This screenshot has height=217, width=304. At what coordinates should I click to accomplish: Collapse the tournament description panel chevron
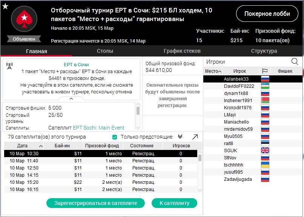pos(71,99)
